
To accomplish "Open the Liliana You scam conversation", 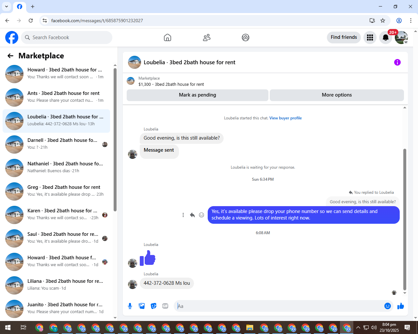I will point(56,285).
